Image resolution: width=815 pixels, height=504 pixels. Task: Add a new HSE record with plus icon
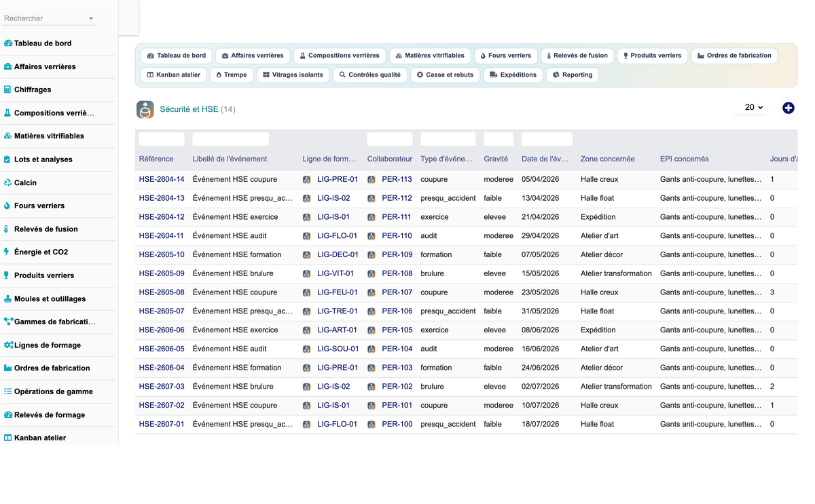pyautogui.click(x=789, y=108)
